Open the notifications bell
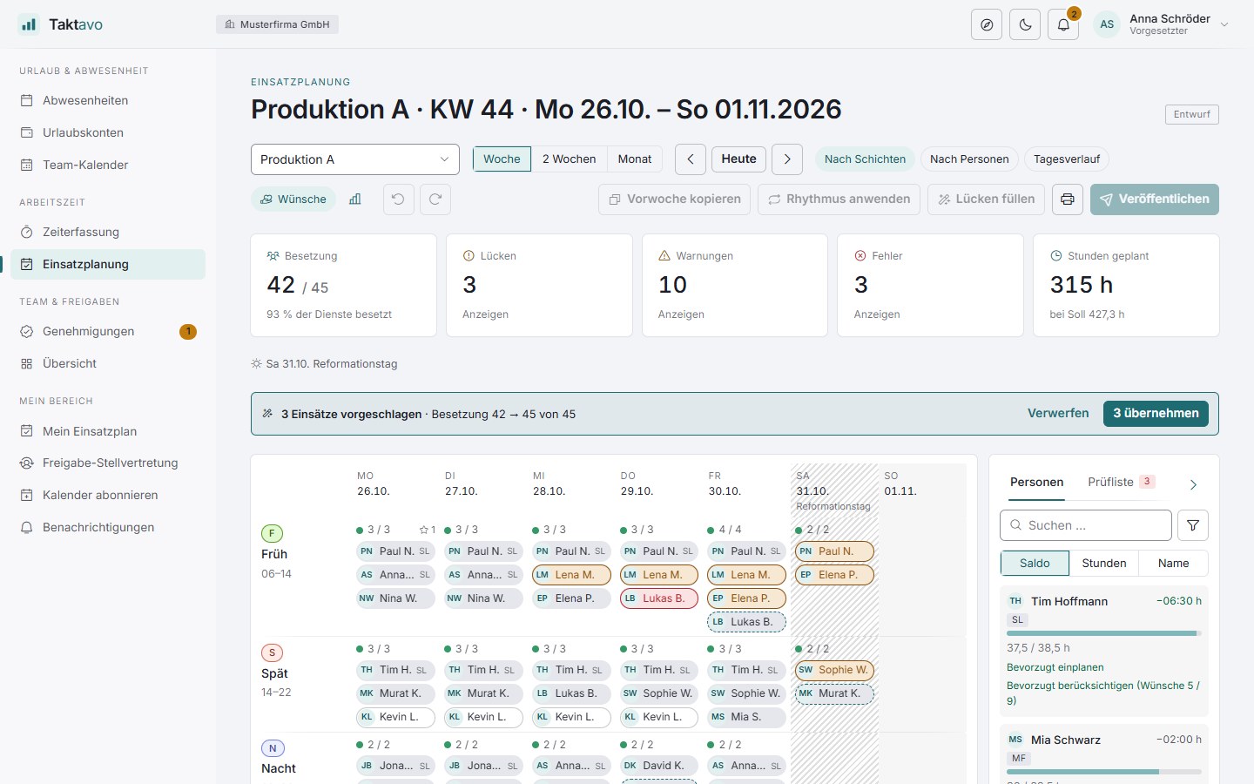The width and height of the screenshot is (1254, 784). [x=1063, y=24]
